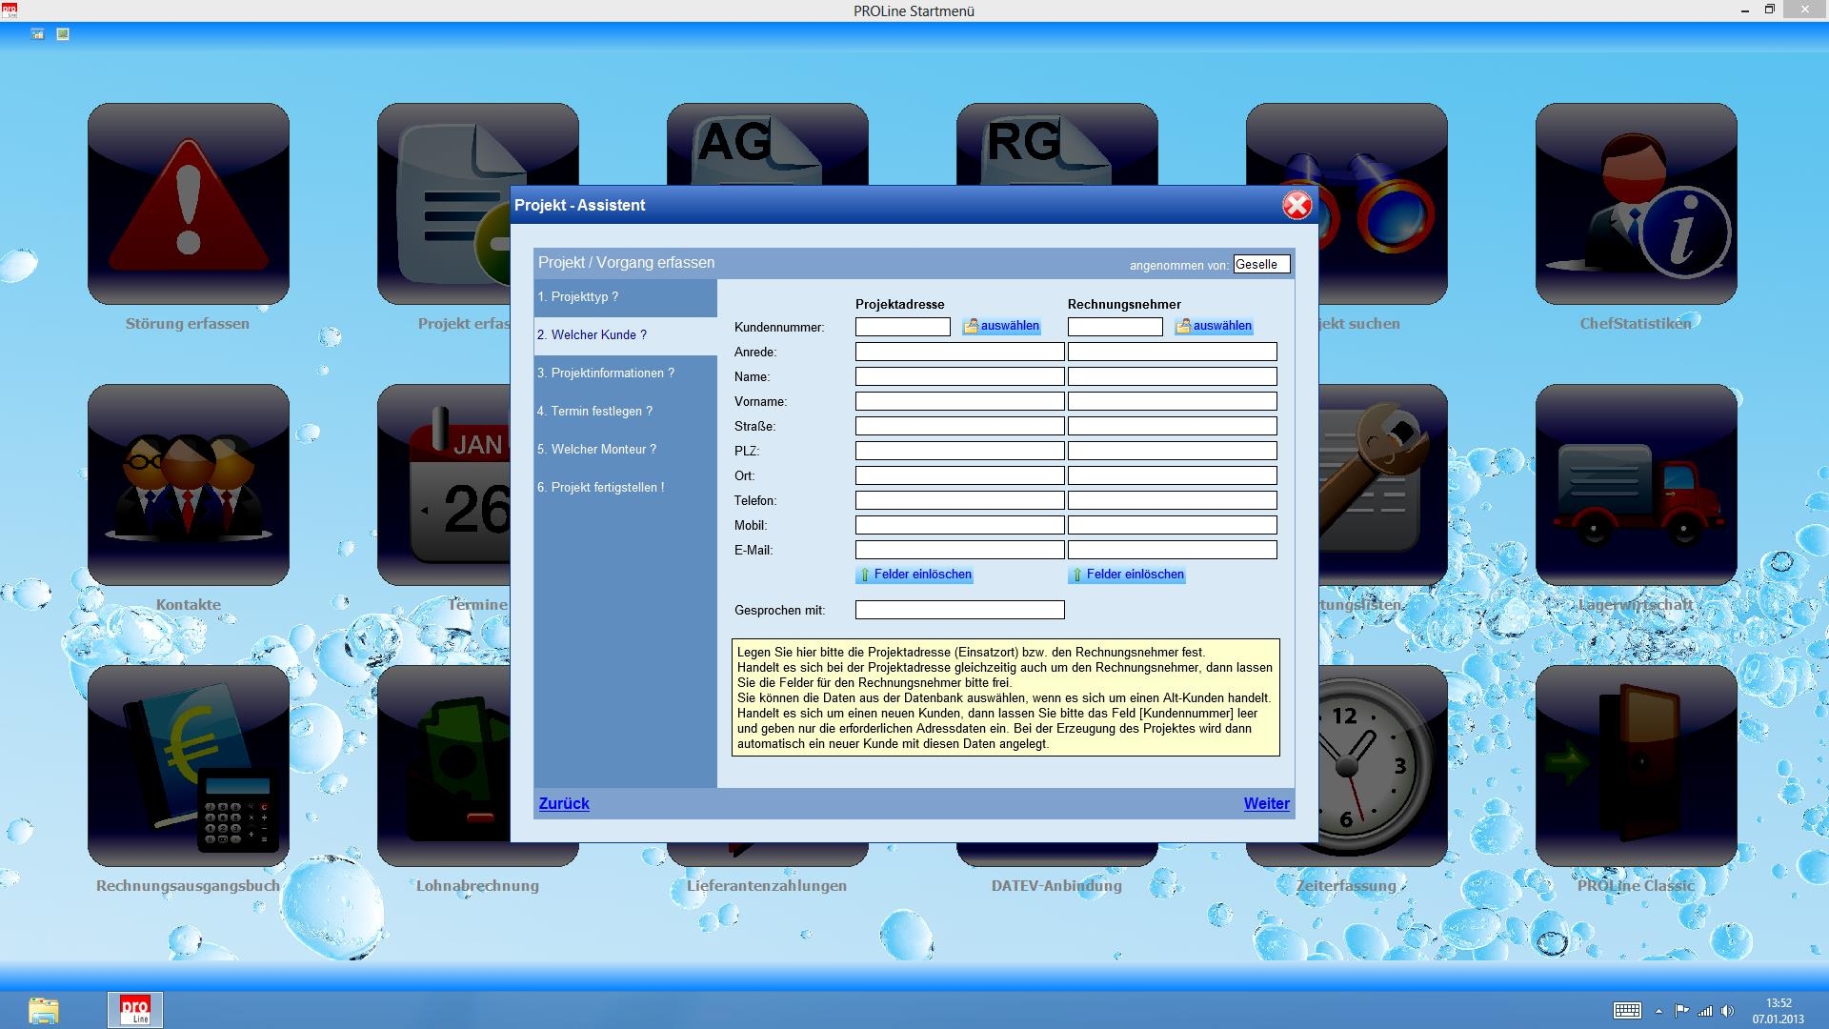The image size is (1829, 1029).
Task: Click auswählen for Projektadresse customer
Action: tap(1002, 326)
